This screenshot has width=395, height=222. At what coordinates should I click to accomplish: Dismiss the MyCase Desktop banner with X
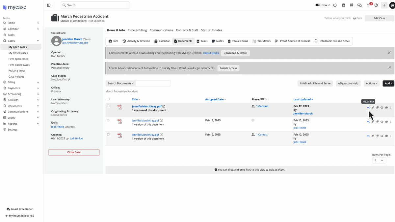pos(389,53)
